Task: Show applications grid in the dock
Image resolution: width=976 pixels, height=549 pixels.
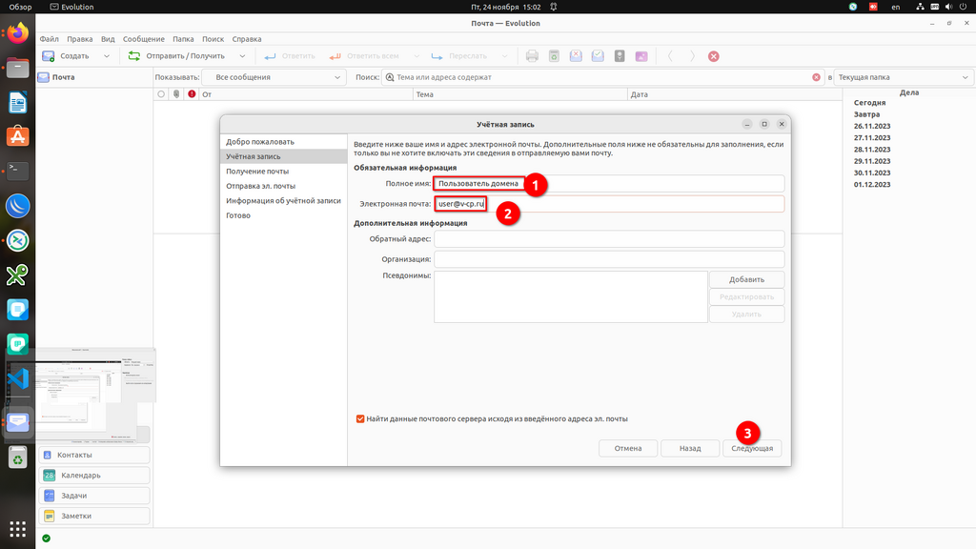Action: [x=17, y=529]
